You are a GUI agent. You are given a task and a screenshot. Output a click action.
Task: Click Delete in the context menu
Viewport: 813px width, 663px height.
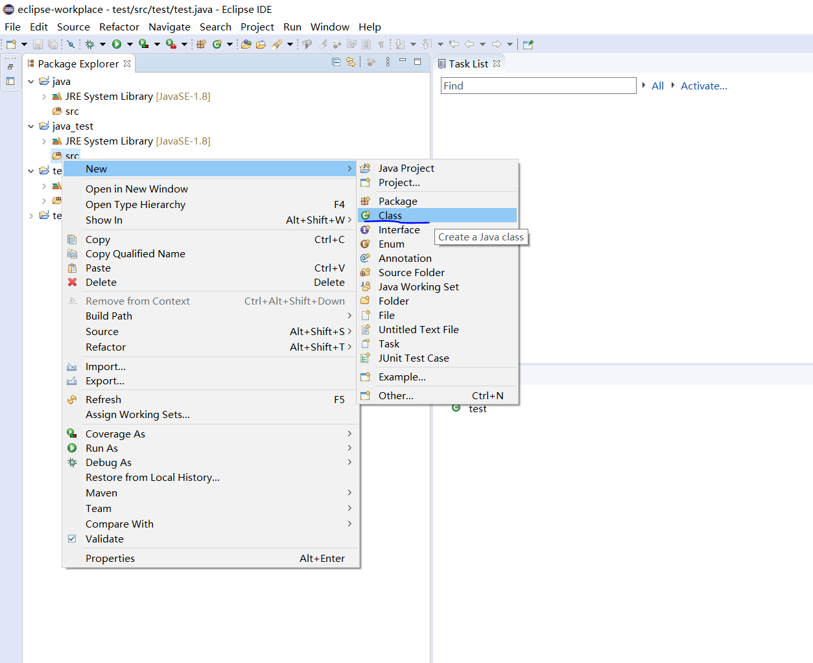211,282
